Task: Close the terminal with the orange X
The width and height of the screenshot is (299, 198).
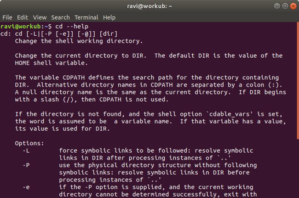Action: point(291,6)
